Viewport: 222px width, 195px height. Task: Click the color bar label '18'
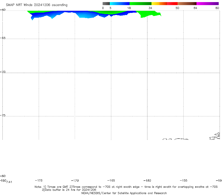point(129,8)
